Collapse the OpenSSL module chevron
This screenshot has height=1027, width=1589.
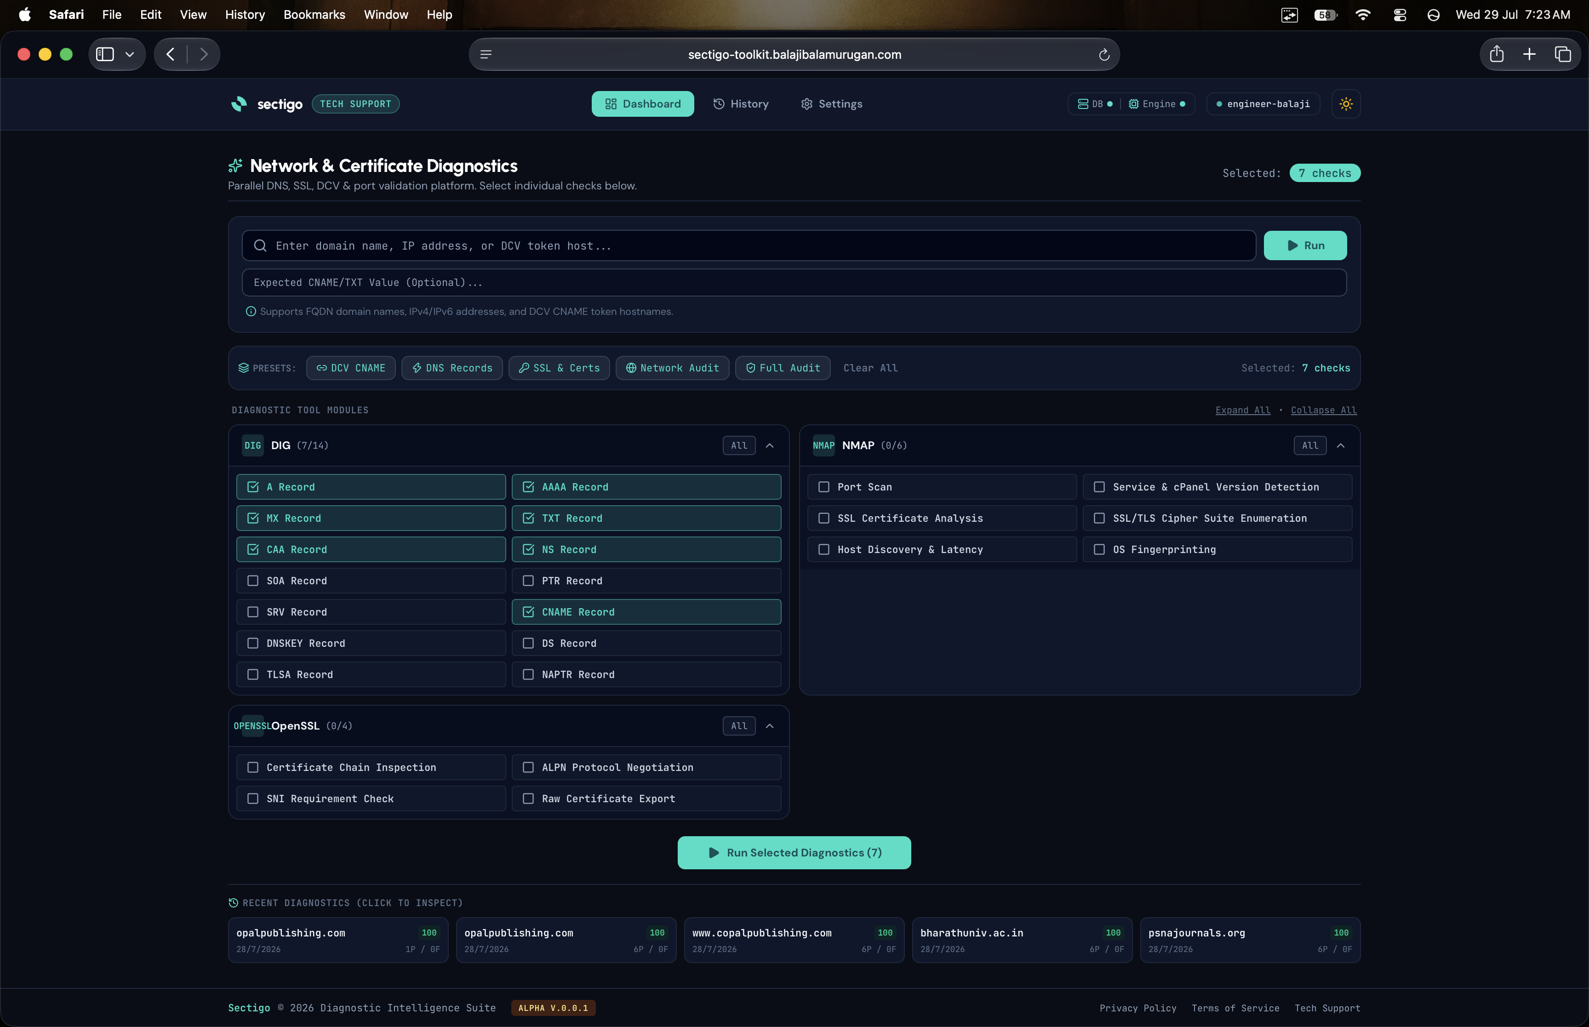770,725
